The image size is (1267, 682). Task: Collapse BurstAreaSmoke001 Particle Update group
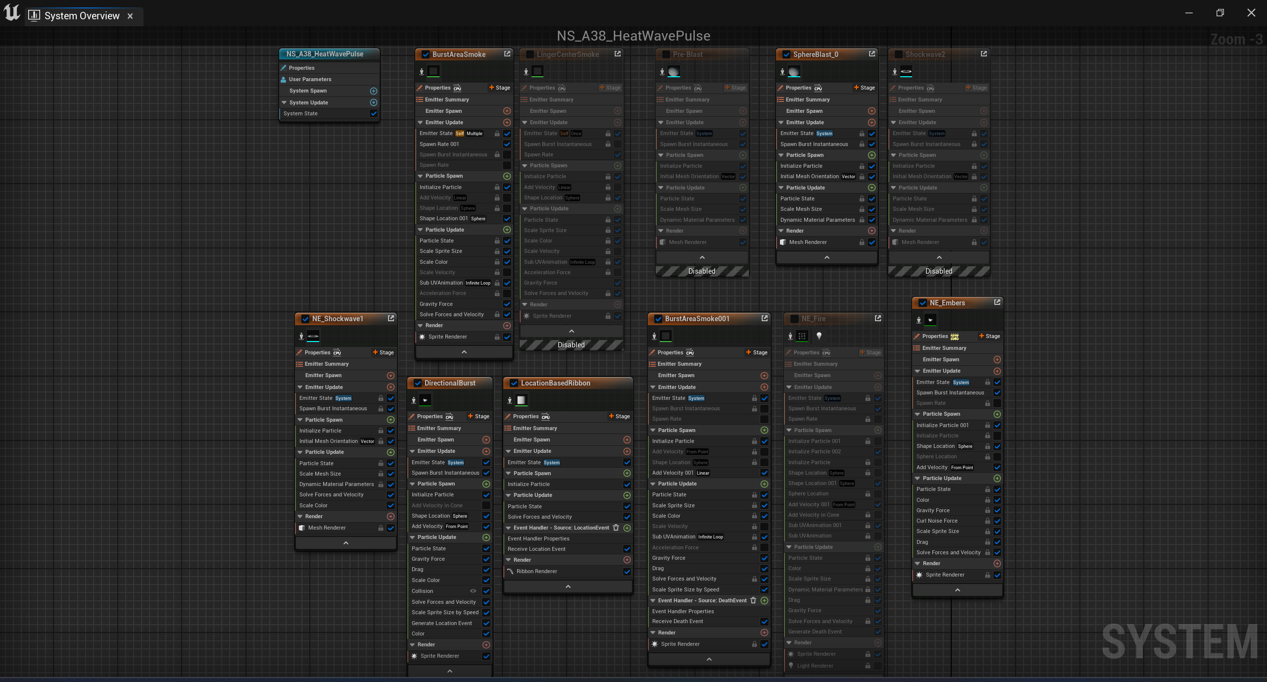click(x=653, y=484)
